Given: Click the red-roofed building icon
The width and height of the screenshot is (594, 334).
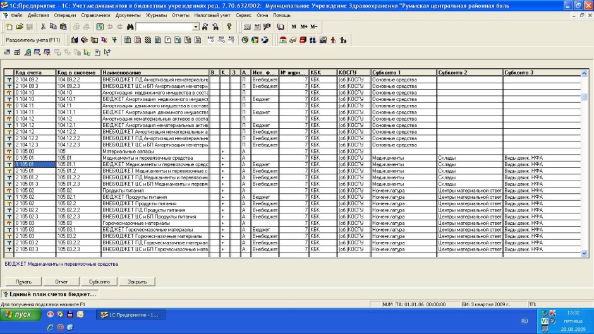Looking at the screenshot, I should [282, 40].
